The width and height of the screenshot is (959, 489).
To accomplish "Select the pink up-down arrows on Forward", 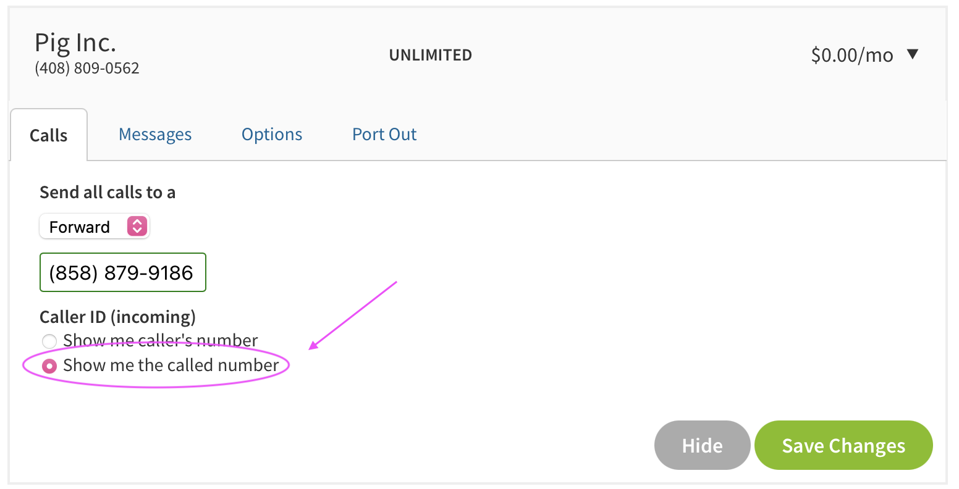I will [x=137, y=226].
